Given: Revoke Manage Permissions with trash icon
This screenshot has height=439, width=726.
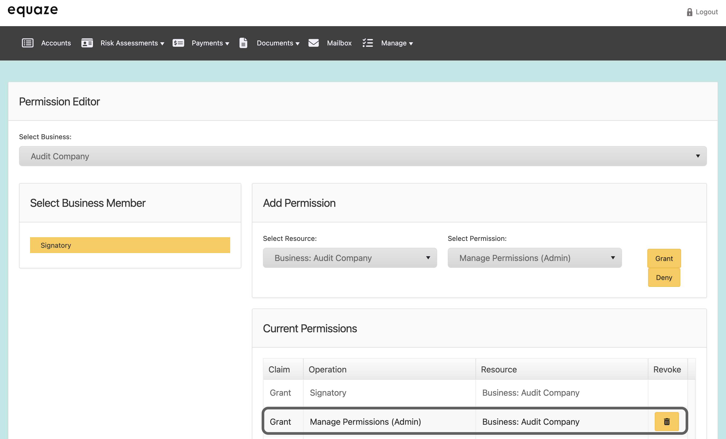Looking at the screenshot, I should click(x=667, y=422).
